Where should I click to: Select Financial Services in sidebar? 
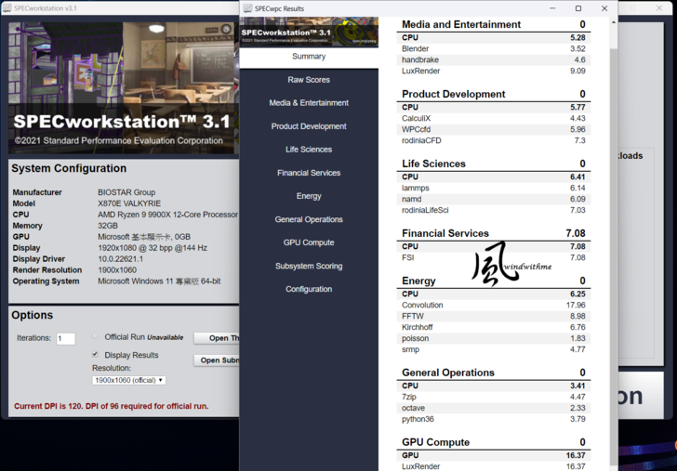309,173
